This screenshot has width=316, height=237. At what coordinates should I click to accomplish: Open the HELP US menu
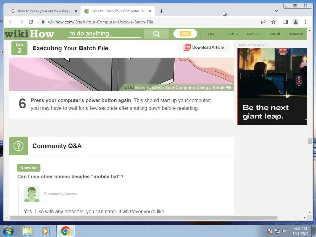click(232, 34)
